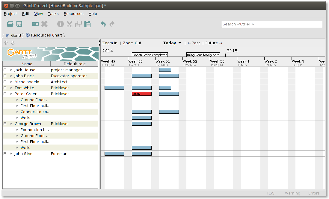Viewport: 329px width, 199px height.
Task: Click the Foreman role cell
Action: pos(59,154)
